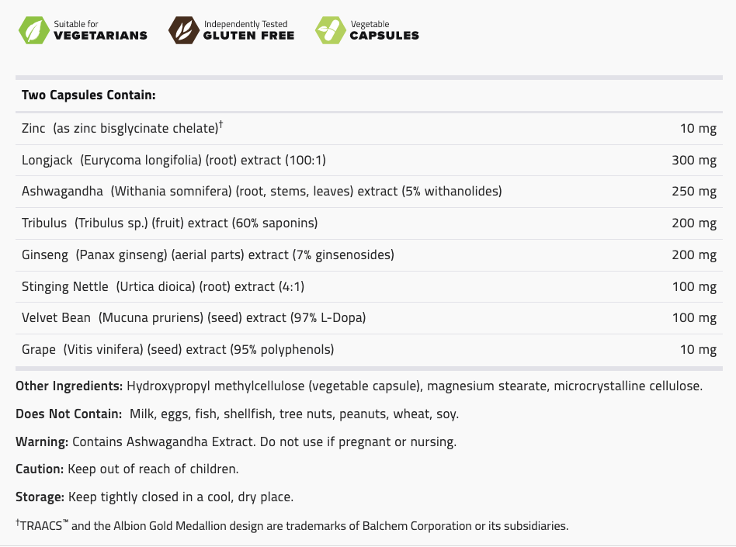Click the 'Two Capsules Contain:' header
The width and height of the screenshot is (736, 547).
coord(89,95)
